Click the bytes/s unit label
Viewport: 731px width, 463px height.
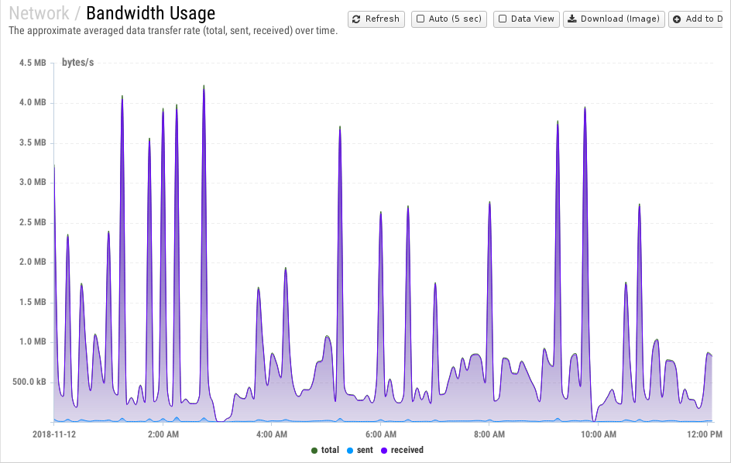pyautogui.click(x=78, y=63)
